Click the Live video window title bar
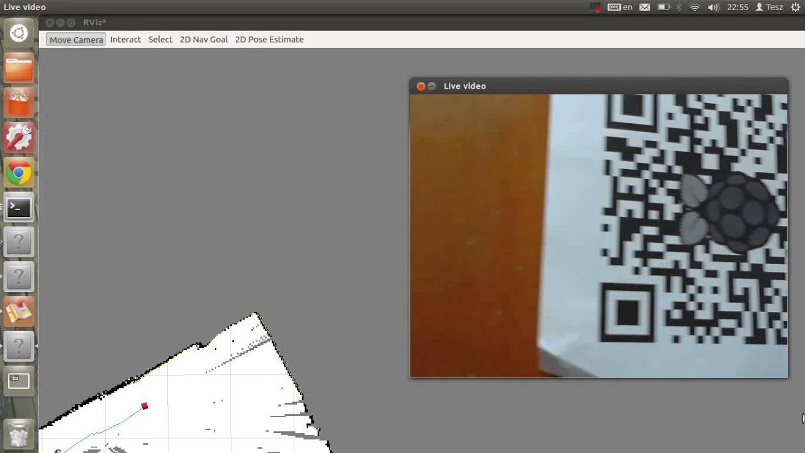The height and width of the screenshot is (453, 805). (599, 86)
